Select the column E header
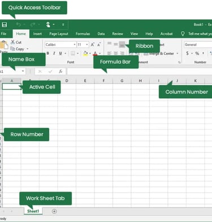Screen dimensions: 212x222 pyautogui.click(x=85, y=81)
